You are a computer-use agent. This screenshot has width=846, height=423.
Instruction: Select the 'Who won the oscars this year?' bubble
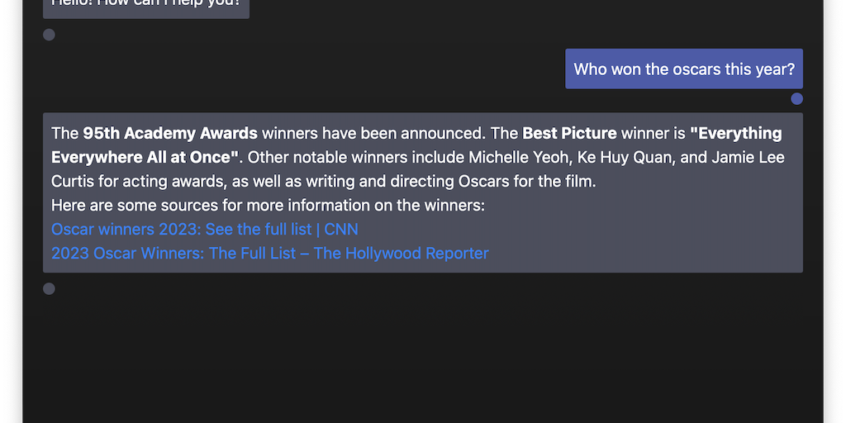(683, 69)
